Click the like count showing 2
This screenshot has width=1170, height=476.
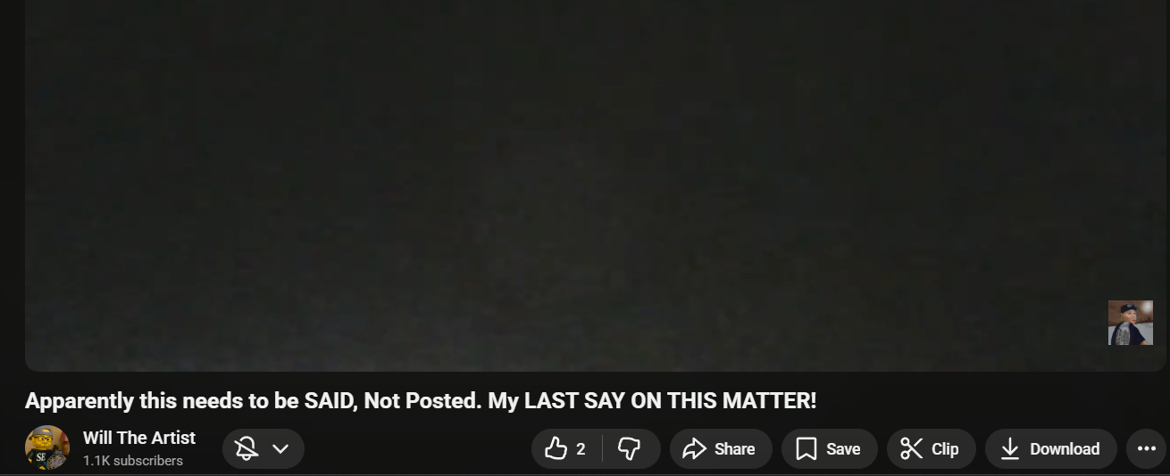[581, 449]
